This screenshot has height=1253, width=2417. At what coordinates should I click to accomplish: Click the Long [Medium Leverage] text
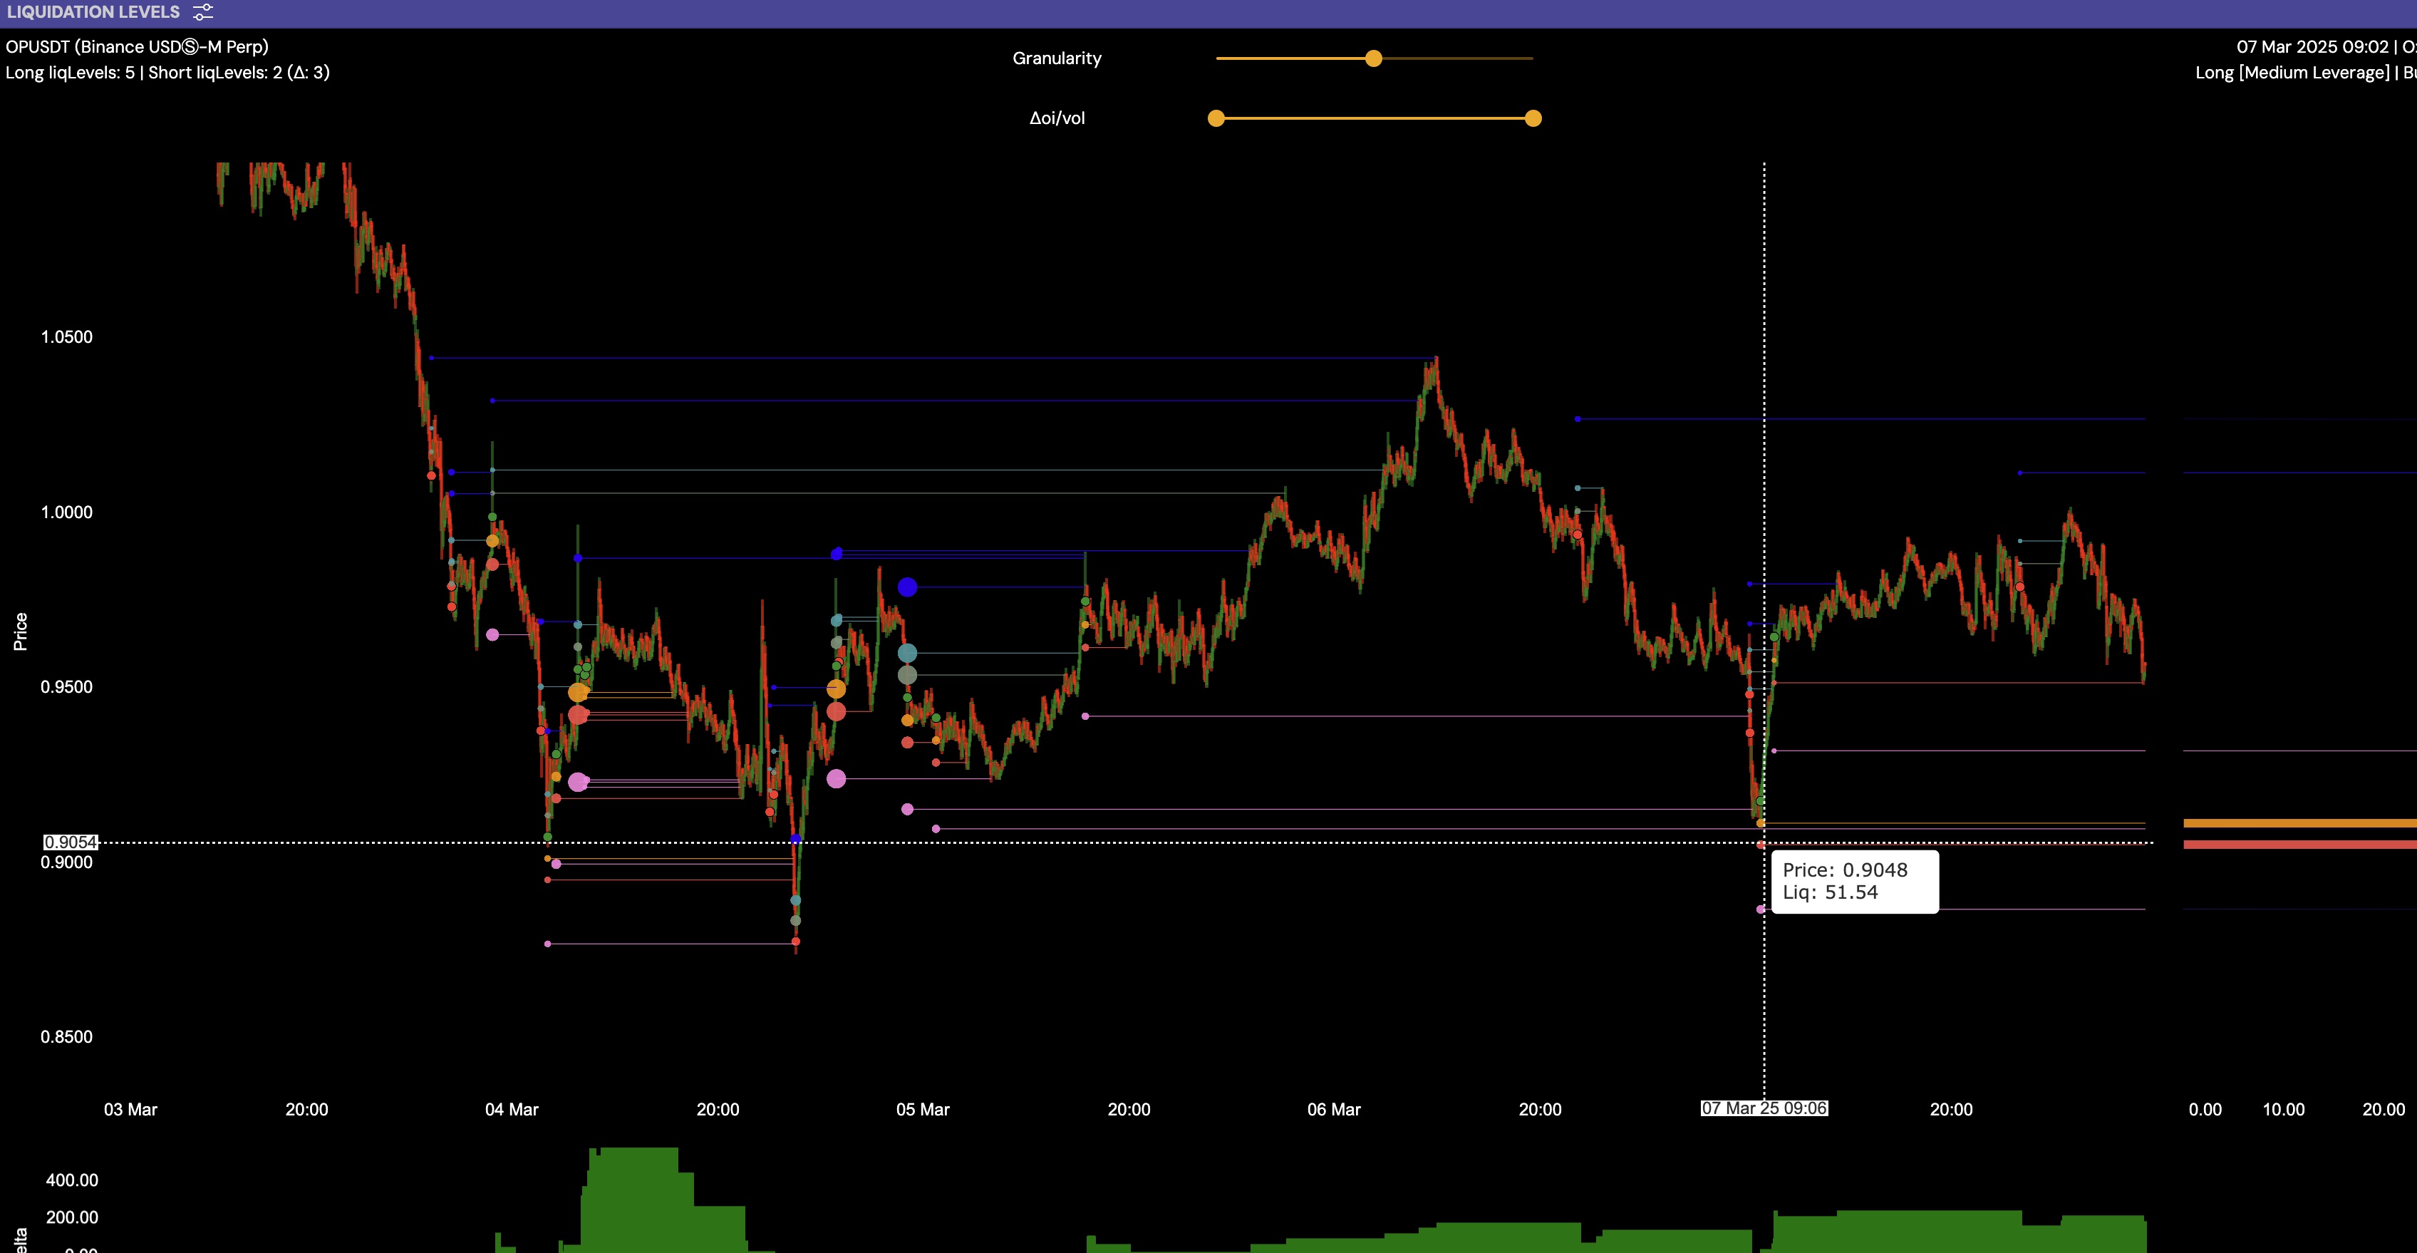coord(2292,73)
